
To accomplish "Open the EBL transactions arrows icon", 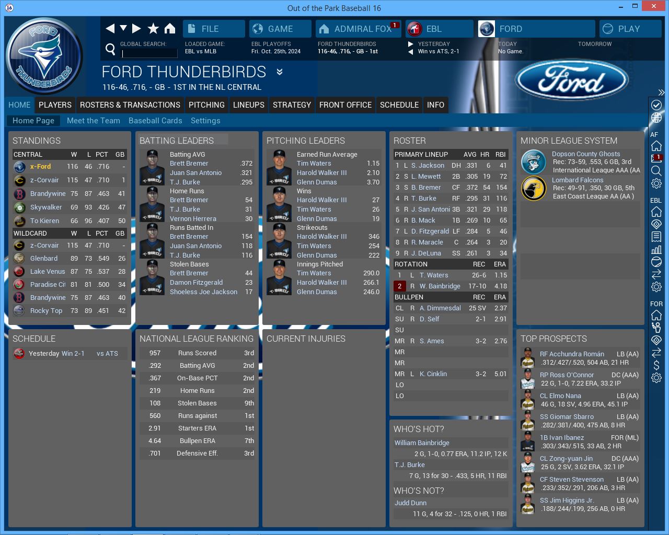I will coord(656,274).
